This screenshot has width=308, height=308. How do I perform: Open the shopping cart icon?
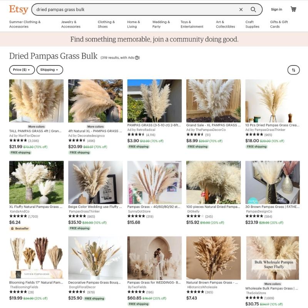tap(293, 9)
